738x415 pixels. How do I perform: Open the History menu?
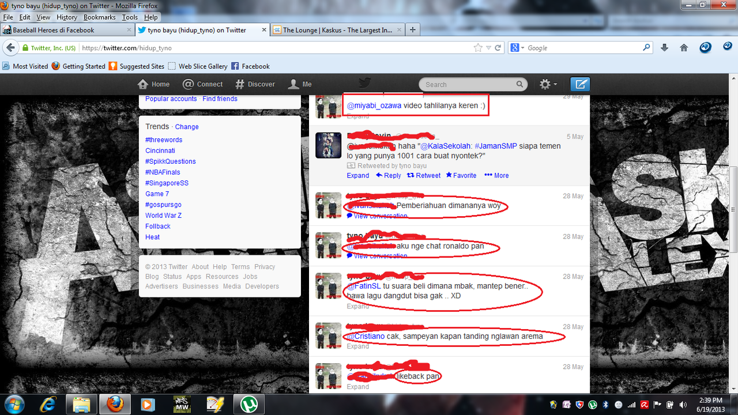(x=67, y=17)
